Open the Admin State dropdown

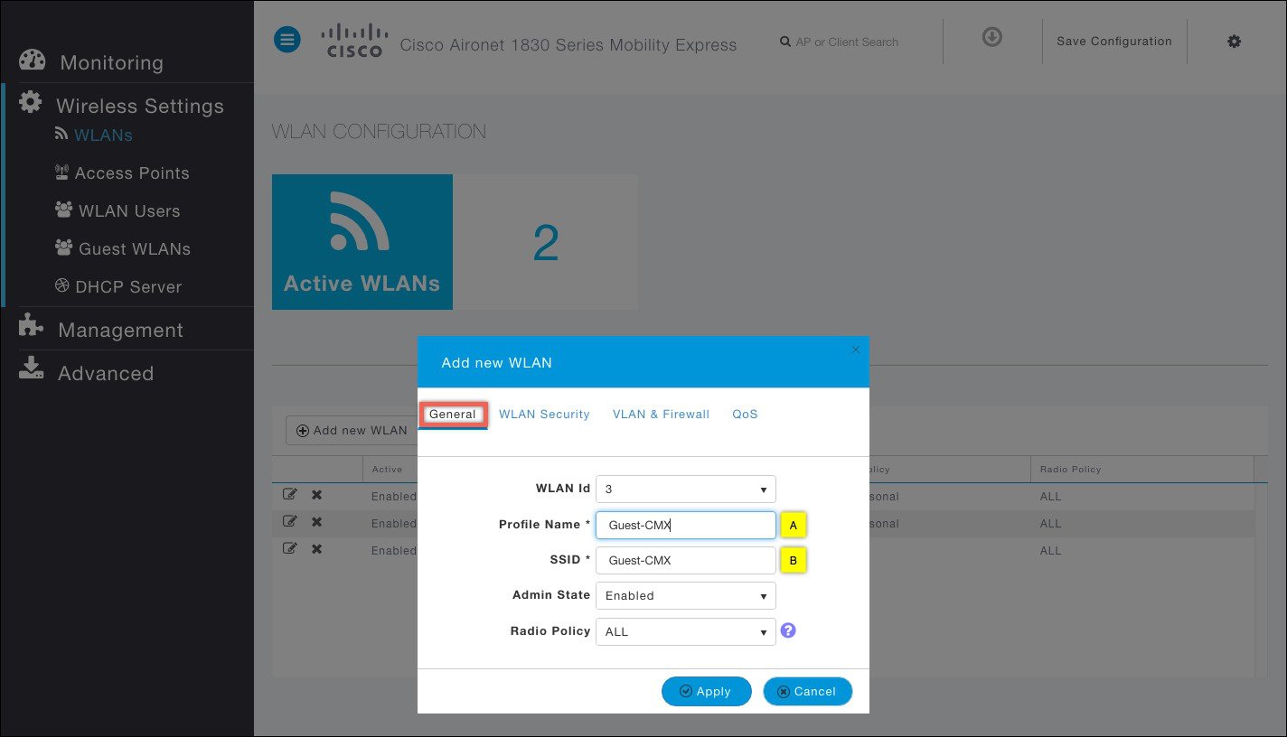click(764, 595)
